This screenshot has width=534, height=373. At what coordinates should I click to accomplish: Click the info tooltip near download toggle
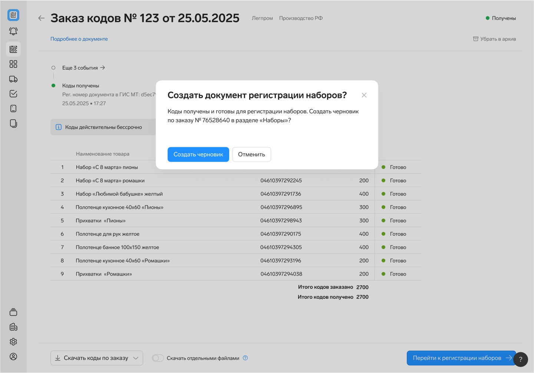(245, 358)
